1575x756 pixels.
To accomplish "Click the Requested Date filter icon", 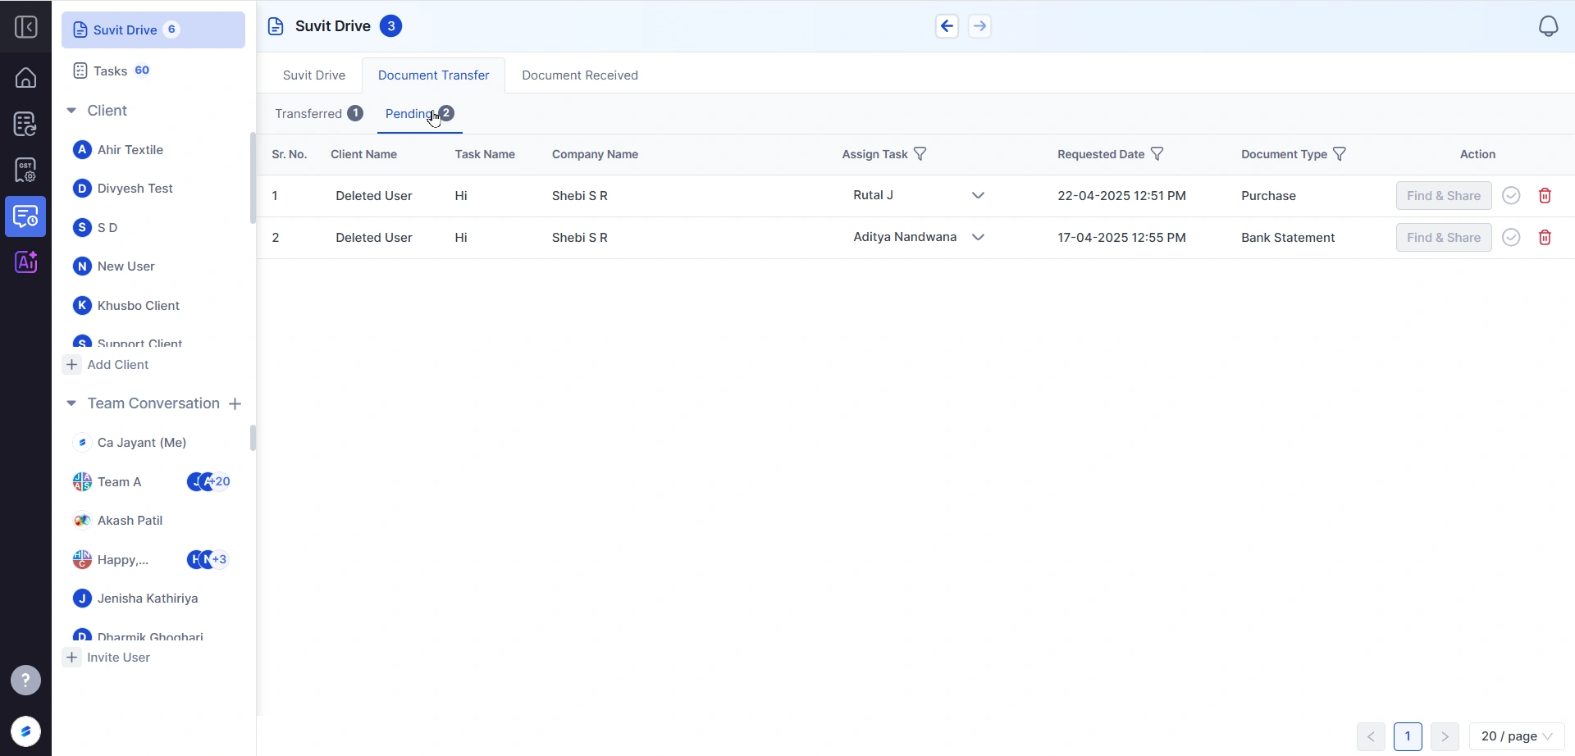I will click(x=1157, y=154).
